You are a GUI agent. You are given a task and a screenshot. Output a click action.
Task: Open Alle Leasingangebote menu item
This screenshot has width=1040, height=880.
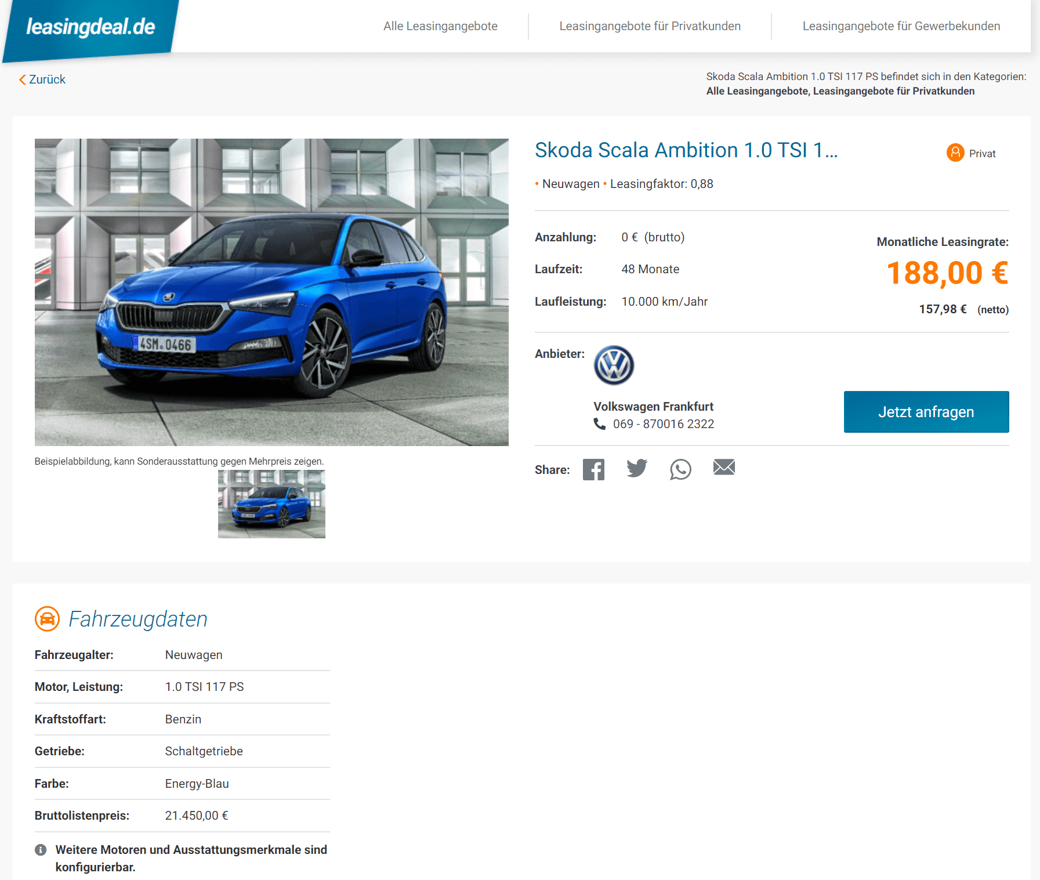click(440, 26)
